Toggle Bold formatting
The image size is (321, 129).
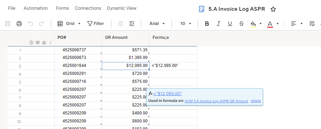point(207,24)
